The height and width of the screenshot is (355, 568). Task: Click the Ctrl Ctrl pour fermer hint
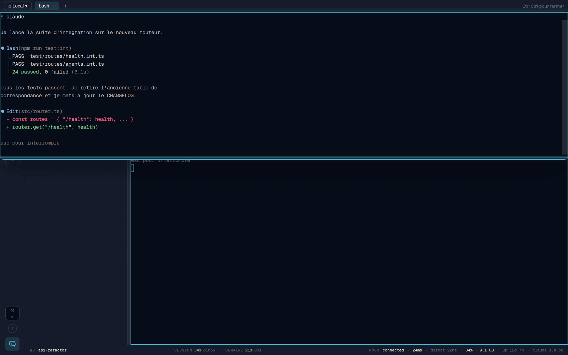[x=543, y=6]
